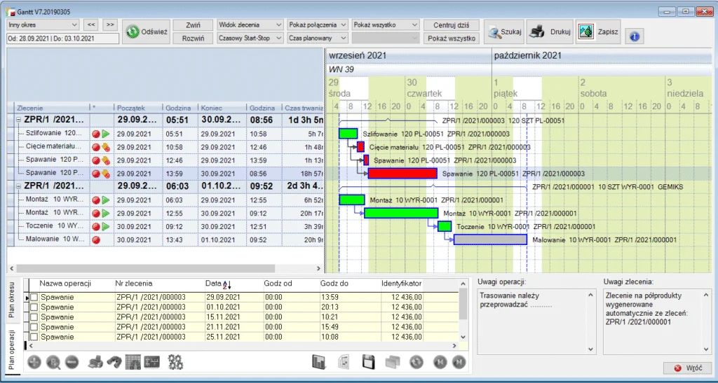This screenshot has height=383, width=718.
Task: Collapse the order group starting at 05:51
Action: pyautogui.click(x=19, y=120)
